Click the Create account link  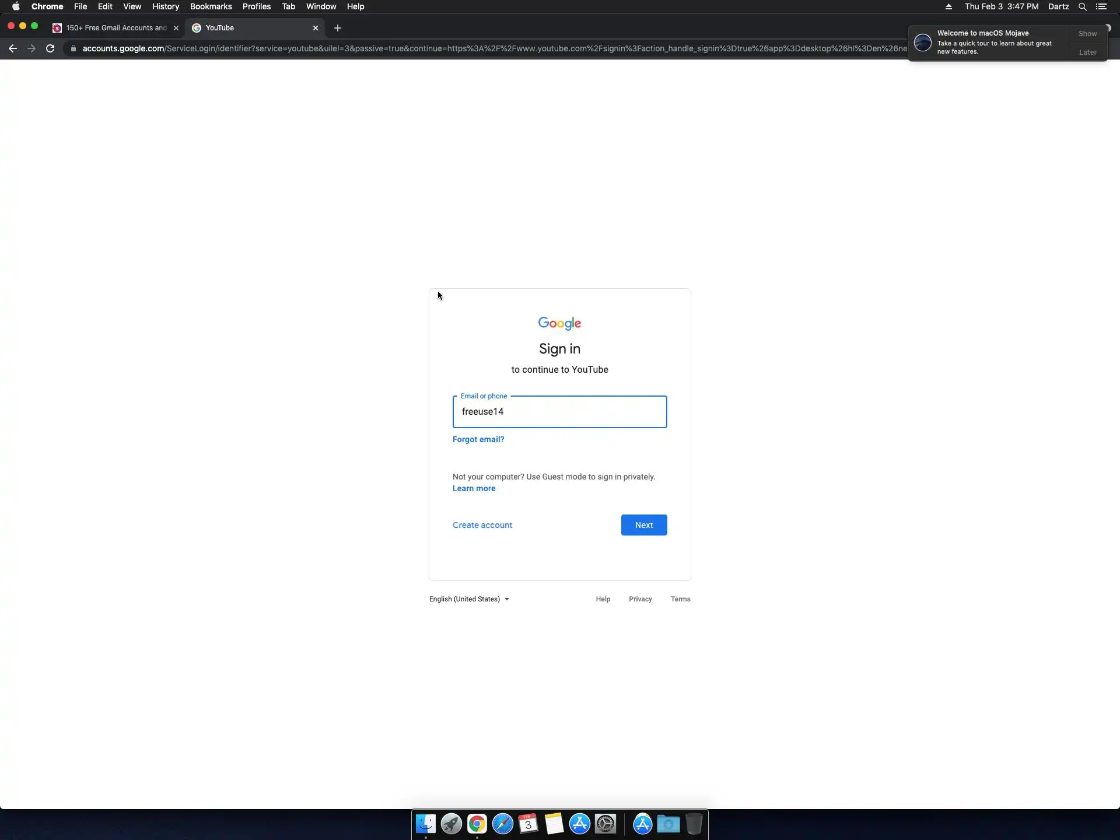[x=482, y=525]
